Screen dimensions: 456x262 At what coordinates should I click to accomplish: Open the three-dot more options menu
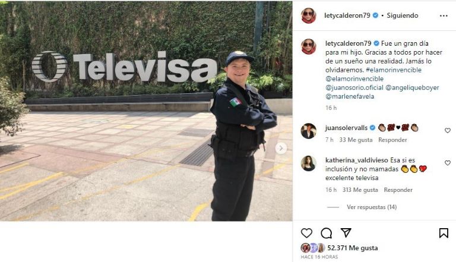444,15
